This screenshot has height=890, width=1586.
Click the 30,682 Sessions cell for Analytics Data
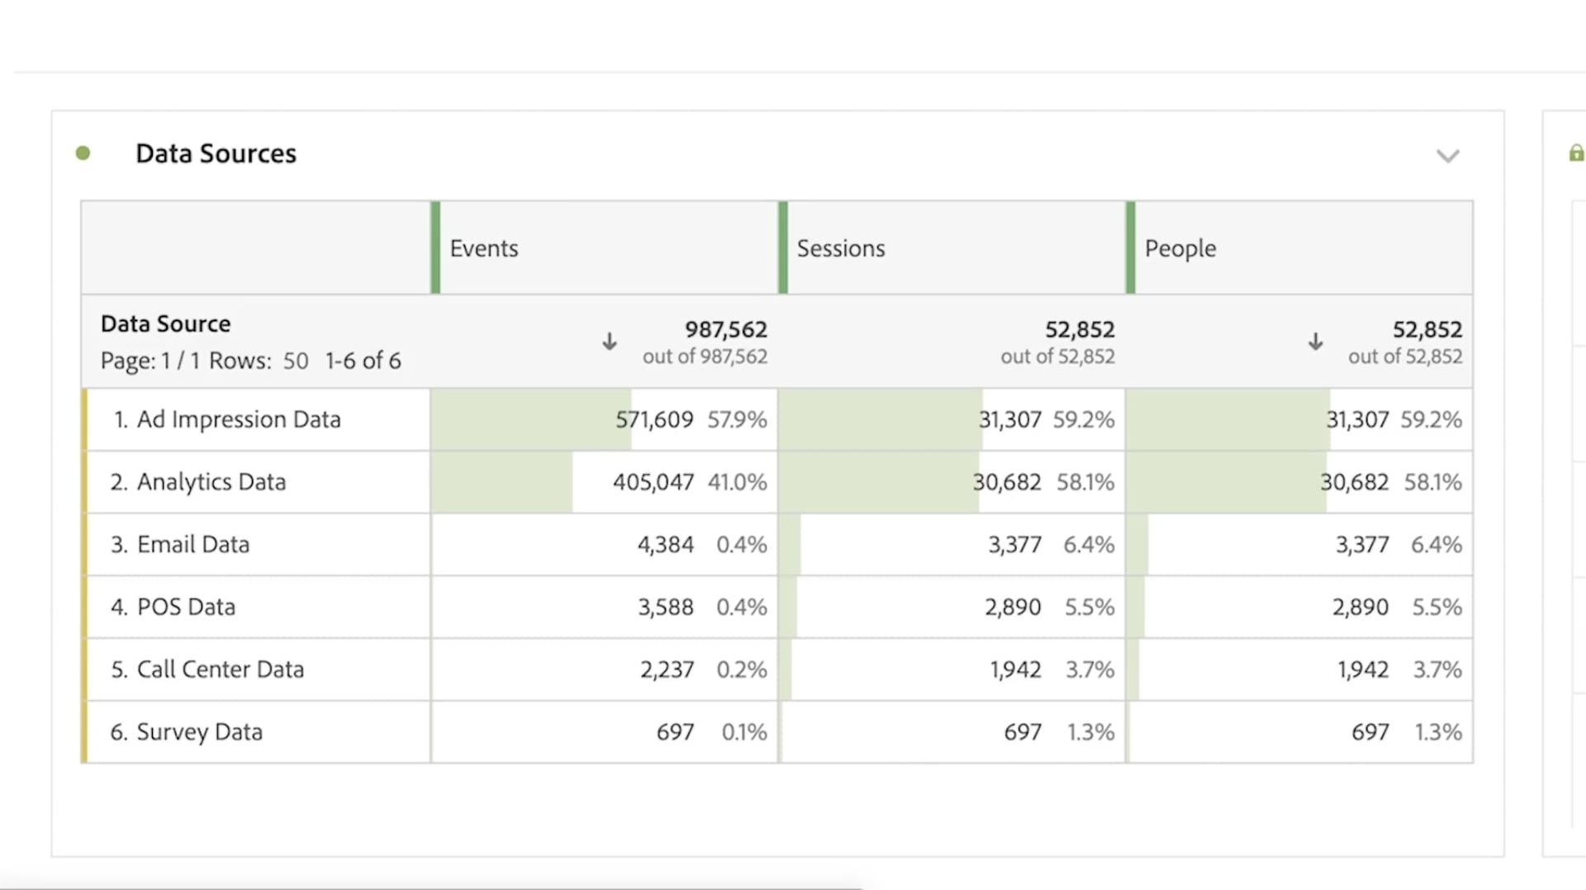[x=1006, y=482]
